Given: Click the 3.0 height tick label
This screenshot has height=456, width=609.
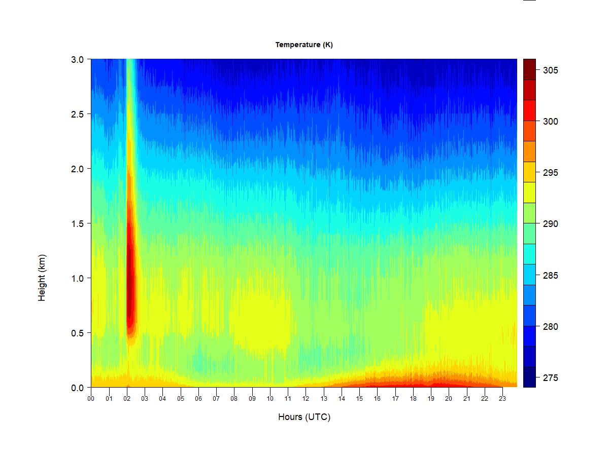Looking at the screenshot, I should click(x=77, y=59).
